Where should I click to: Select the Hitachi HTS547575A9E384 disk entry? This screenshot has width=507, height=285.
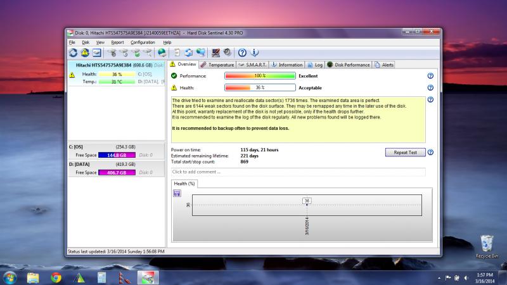(x=117, y=73)
